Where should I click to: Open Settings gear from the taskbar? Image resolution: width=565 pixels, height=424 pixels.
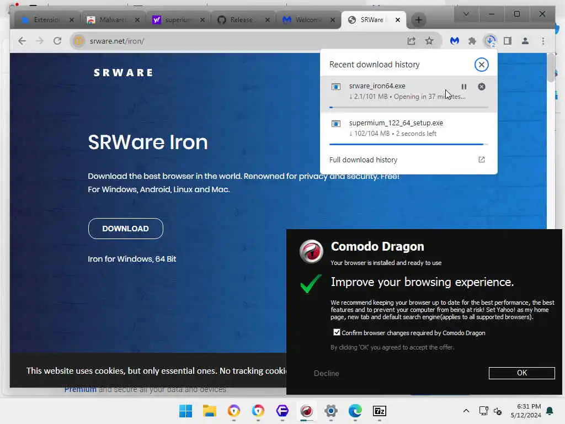[331, 411]
